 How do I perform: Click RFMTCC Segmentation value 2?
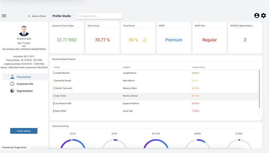[245, 40]
